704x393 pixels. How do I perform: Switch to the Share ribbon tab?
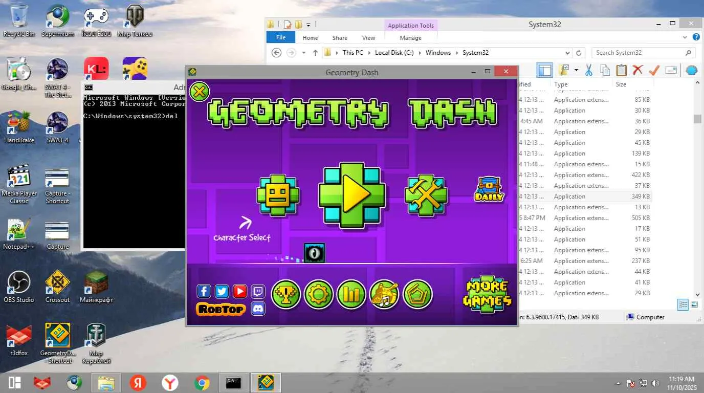(340, 38)
